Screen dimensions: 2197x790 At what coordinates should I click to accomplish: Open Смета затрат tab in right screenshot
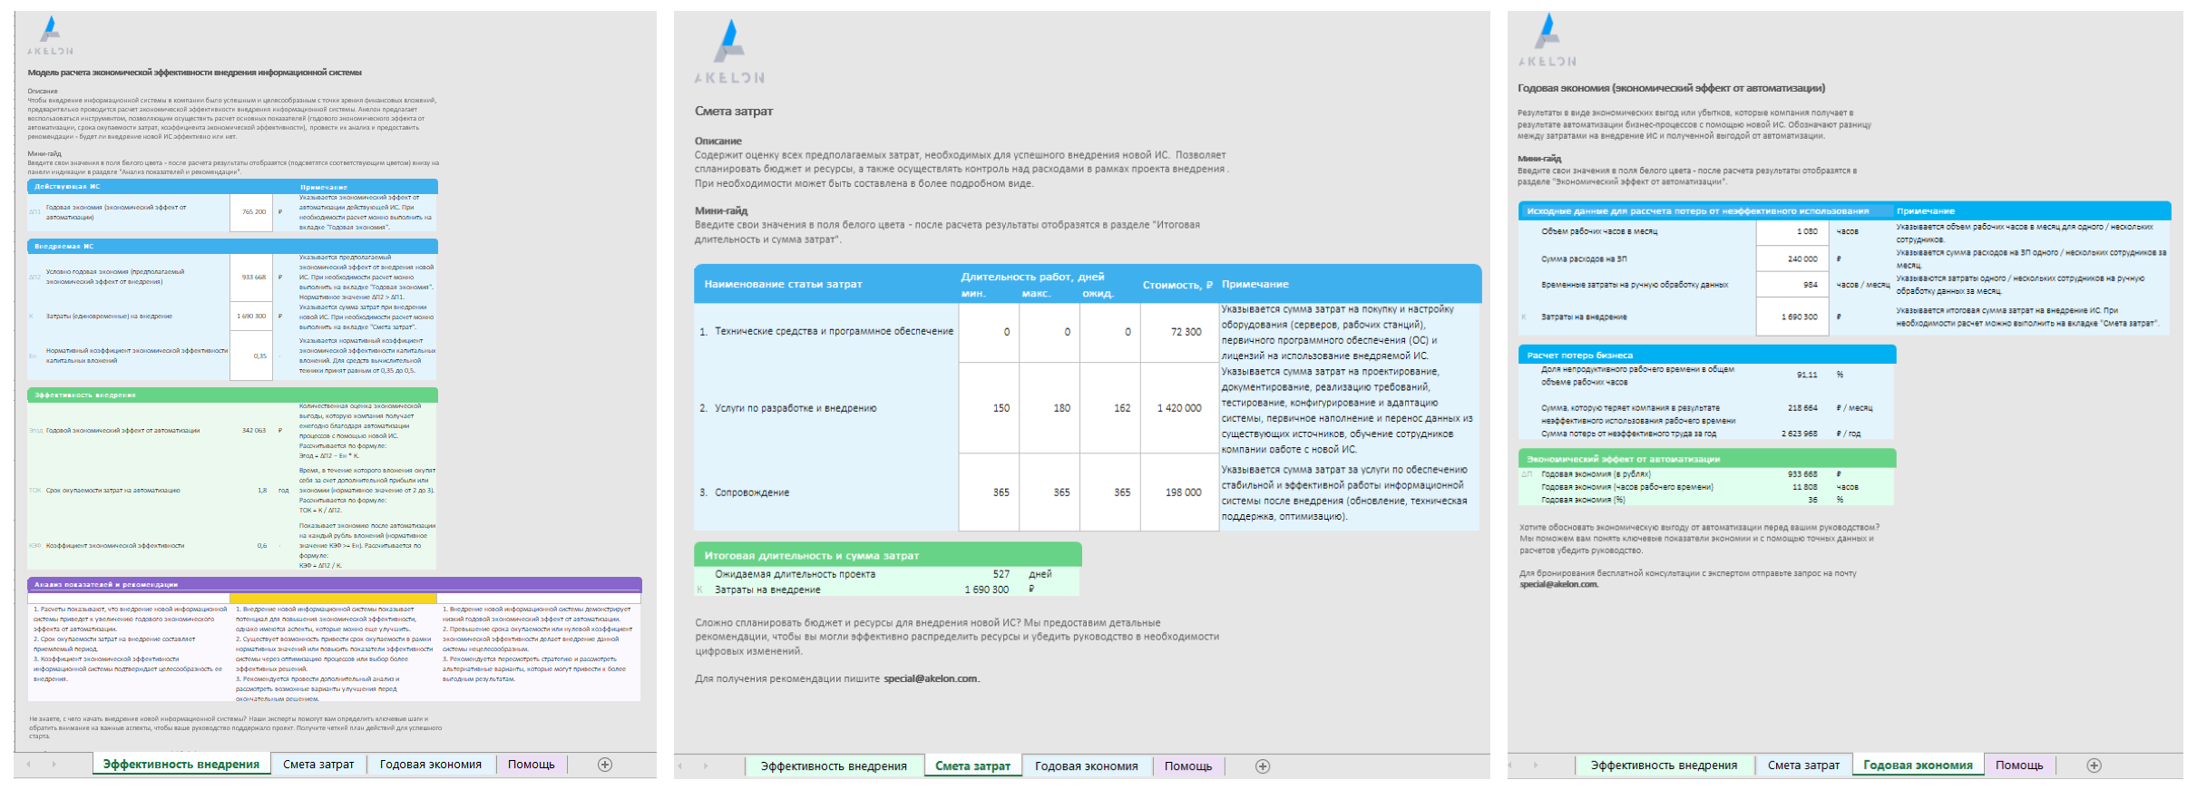coord(1803,766)
